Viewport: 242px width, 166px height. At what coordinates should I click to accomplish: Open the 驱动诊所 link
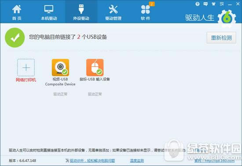pos(92,161)
